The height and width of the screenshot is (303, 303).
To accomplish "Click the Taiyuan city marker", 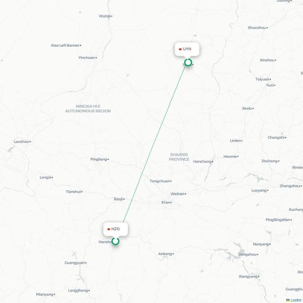I will 270,79.
